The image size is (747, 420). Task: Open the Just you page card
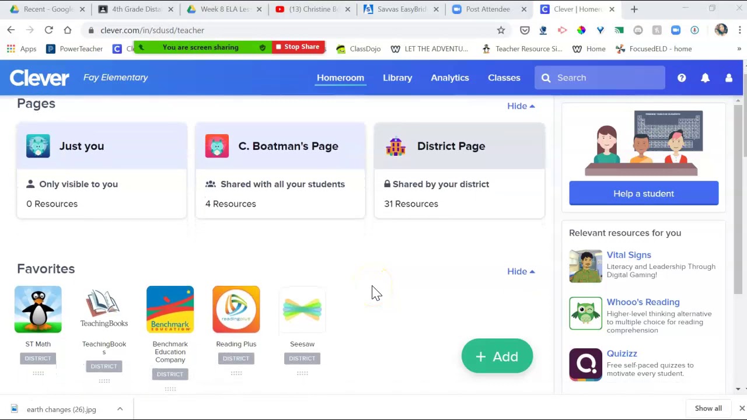[x=102, y=170]
